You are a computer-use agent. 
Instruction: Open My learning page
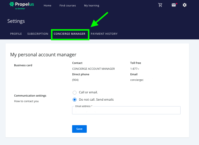[91, 6]
